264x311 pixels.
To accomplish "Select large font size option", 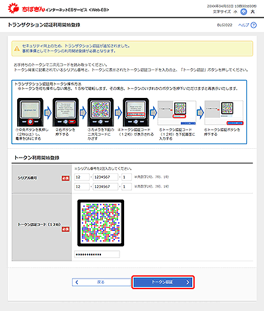I will click(x=253, y=12).
